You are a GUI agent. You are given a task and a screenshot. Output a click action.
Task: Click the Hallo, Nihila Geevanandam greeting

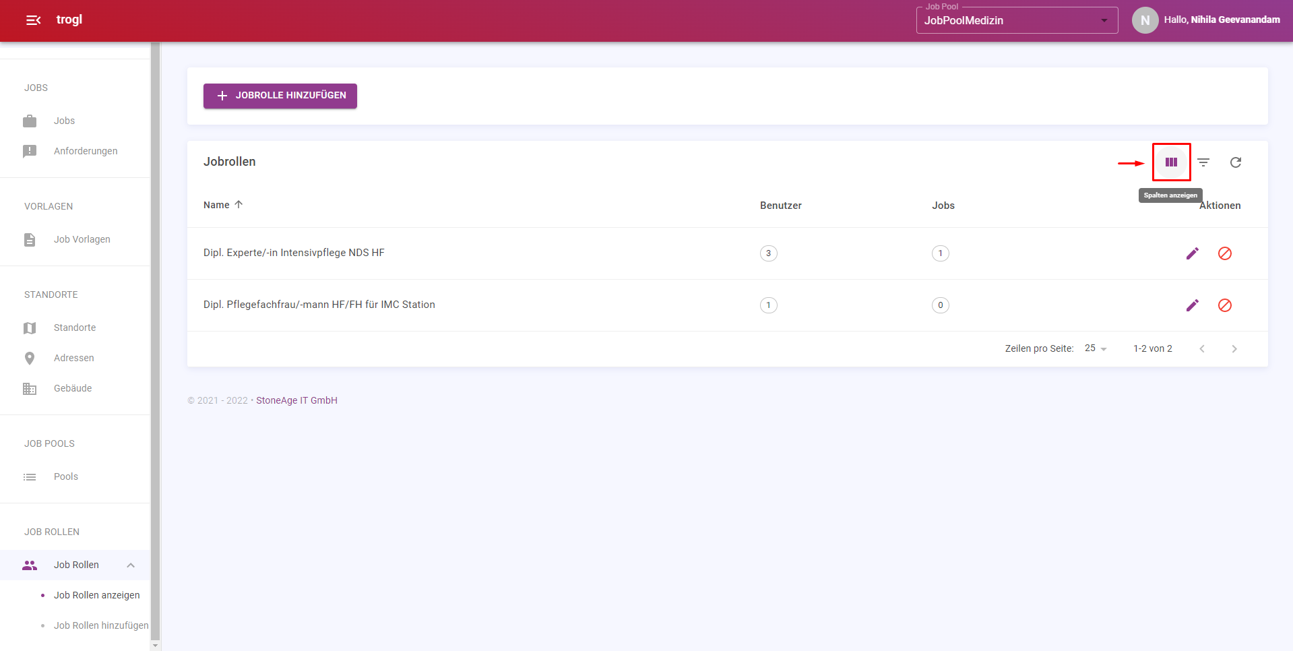coord(1222,20)
